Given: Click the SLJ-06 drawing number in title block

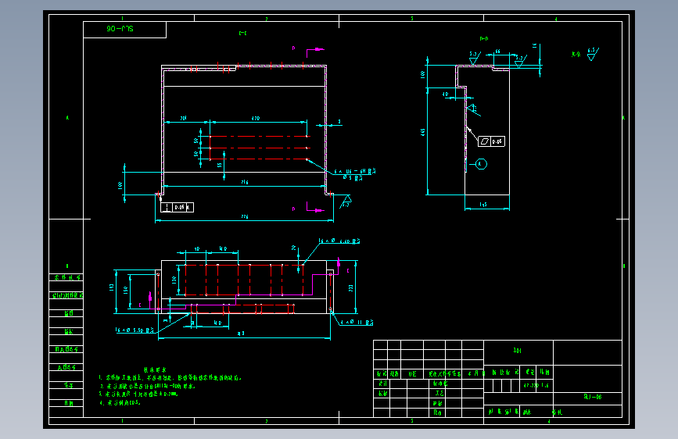Looking at the screenshot, I should 593,397.
